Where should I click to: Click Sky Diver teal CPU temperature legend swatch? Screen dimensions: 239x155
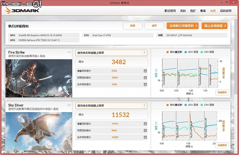click(x=201, y=105)
